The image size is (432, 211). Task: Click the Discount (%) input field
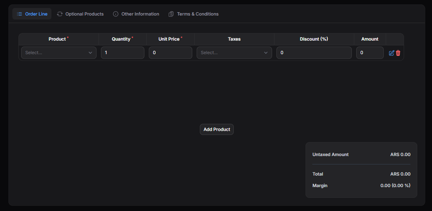[x=314, y=53]
